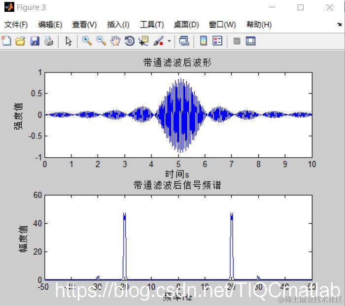Click the y-axis label 强度值

click(18, 116)
